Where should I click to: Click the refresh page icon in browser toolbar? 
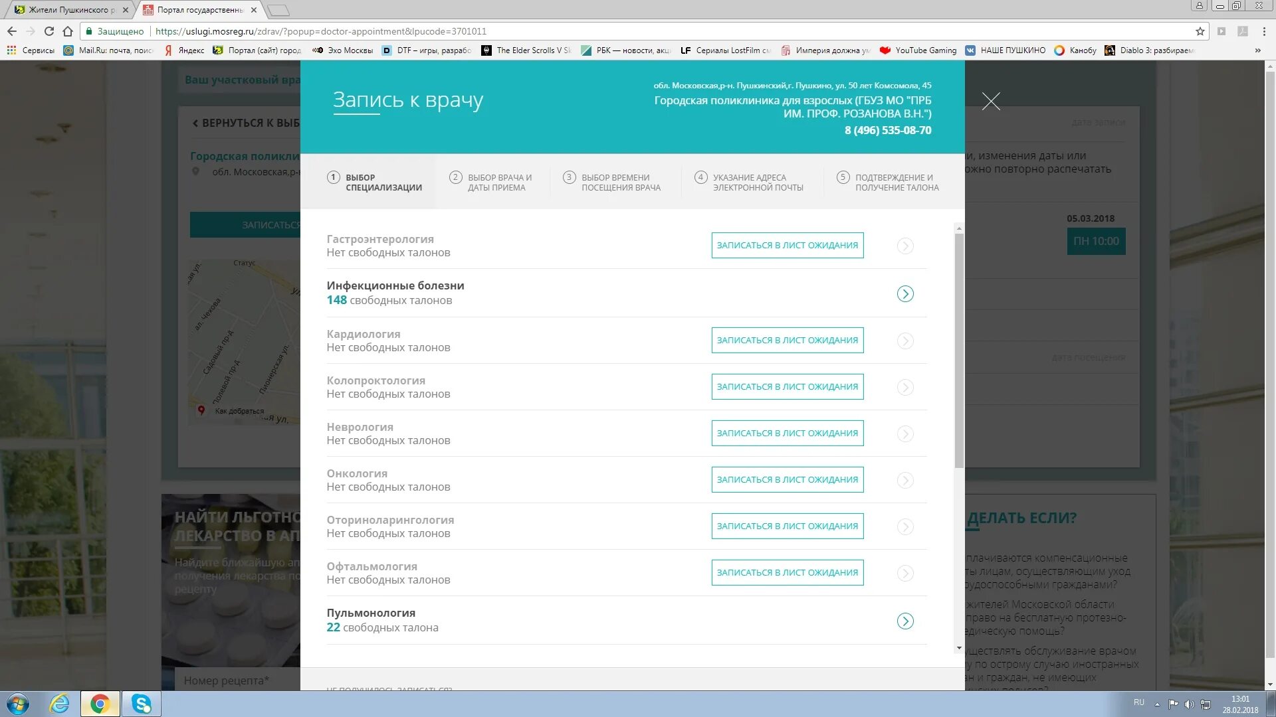pyautogui.click(x=50, y=31)
